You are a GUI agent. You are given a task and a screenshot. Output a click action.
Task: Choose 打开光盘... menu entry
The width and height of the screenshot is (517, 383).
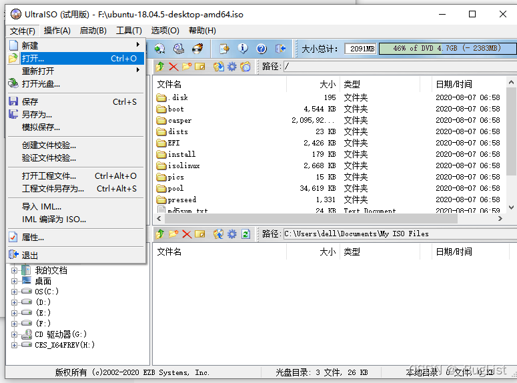[x=76, y=83]
